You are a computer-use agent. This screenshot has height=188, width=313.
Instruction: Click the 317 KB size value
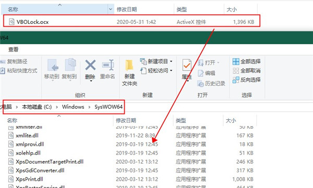point(245,170)
